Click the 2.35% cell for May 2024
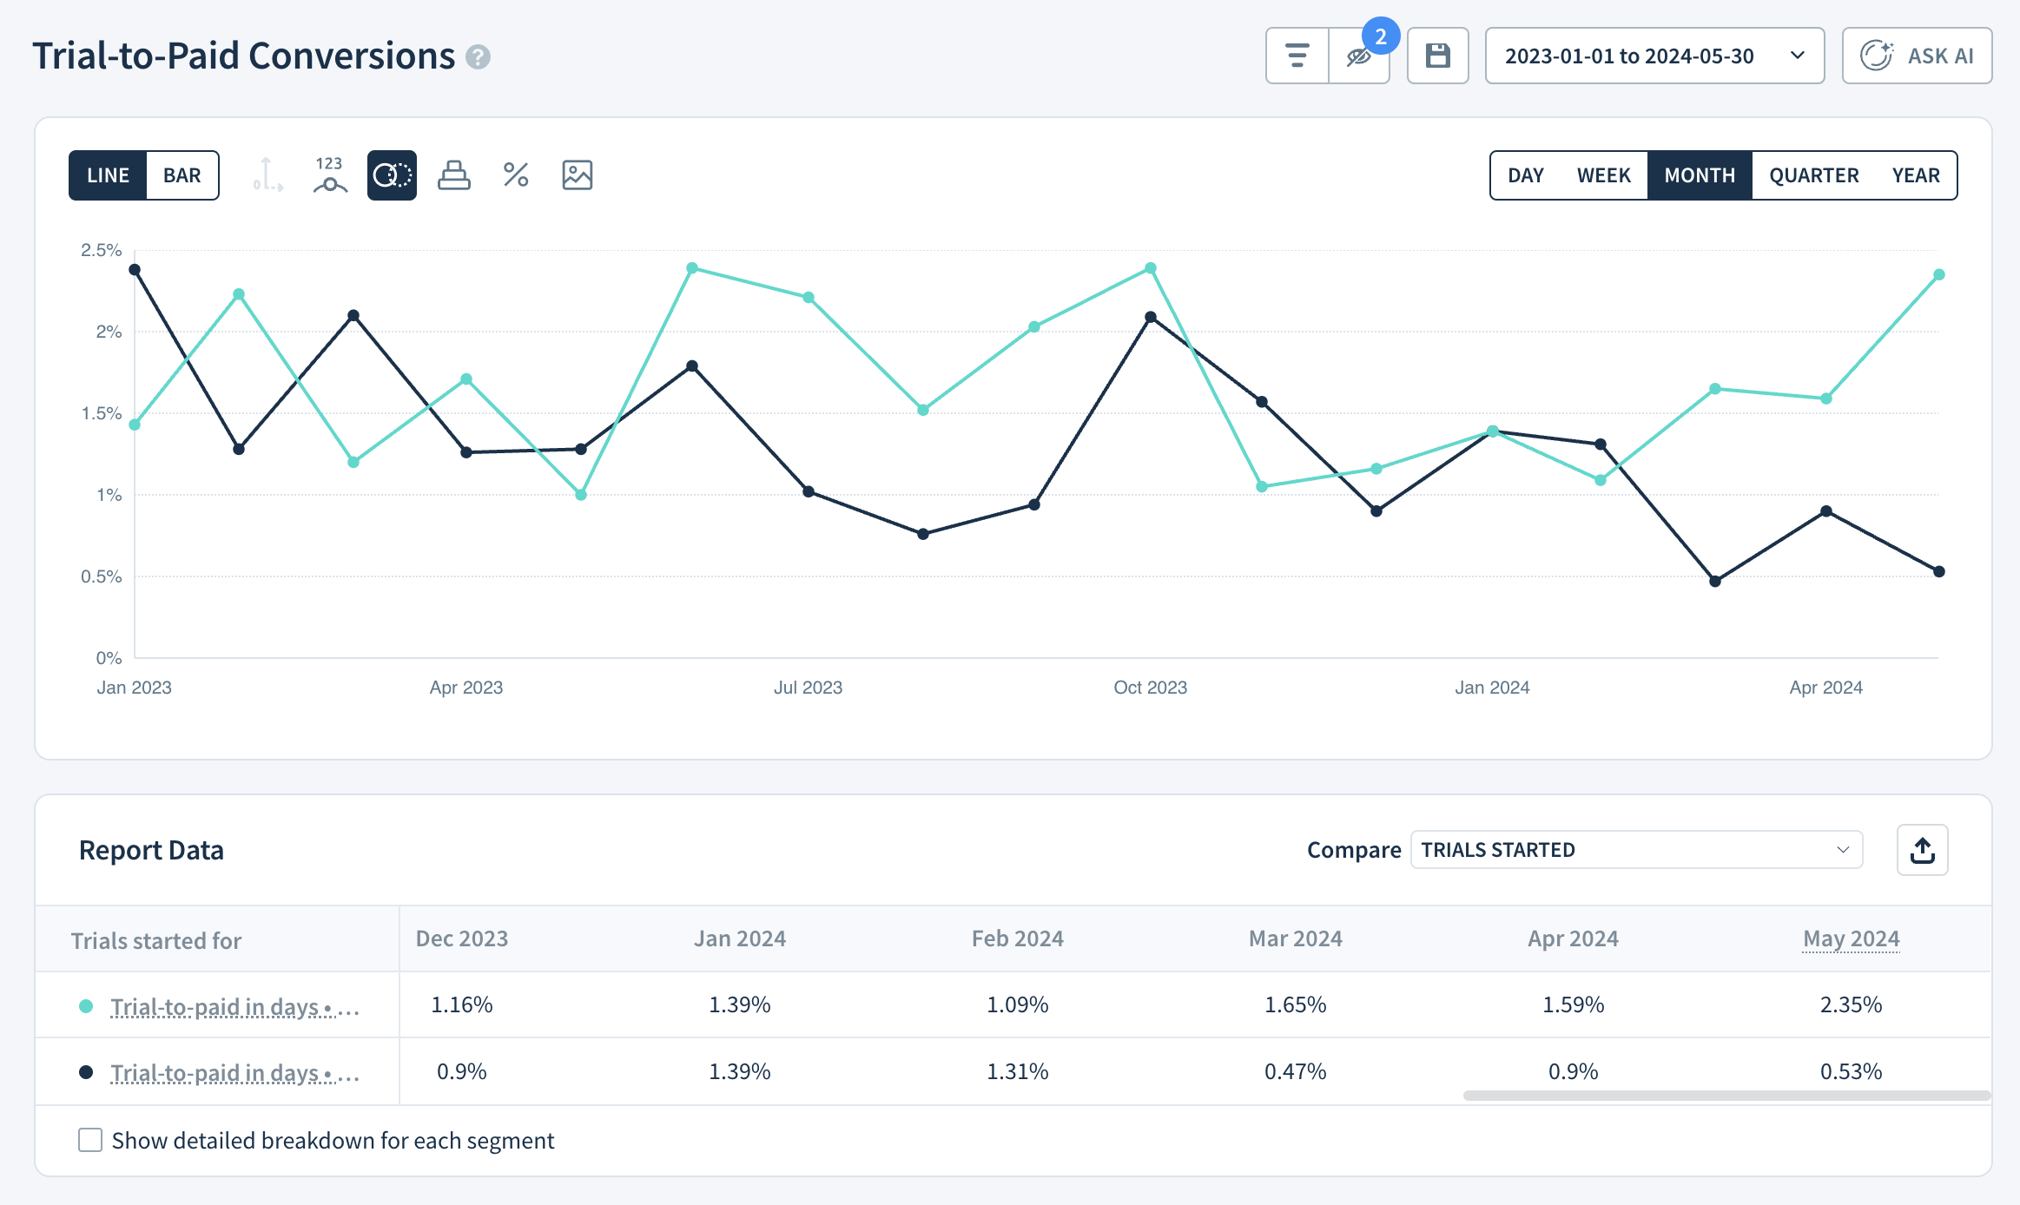2020x1205 pixels. click(1852, 1004)
